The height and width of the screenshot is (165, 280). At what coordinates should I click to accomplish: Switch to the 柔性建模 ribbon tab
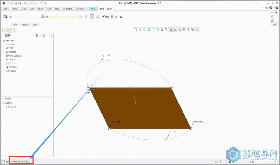[68, 9]
